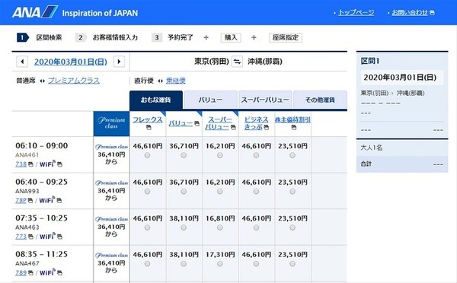
Task: Click step 3 予約完了 label
Action: (x=181, y=37)
